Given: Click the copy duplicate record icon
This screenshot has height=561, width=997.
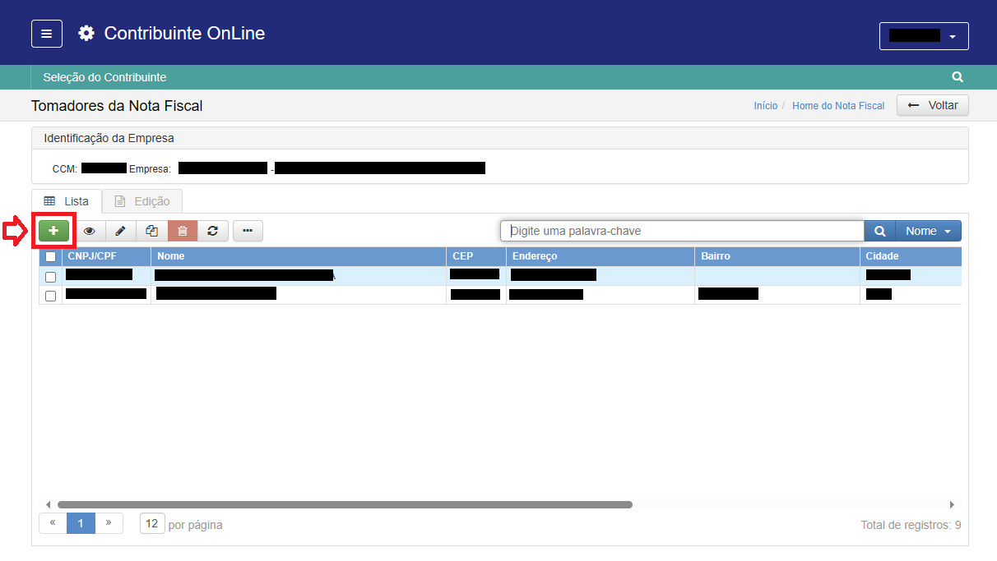Looking at the screenshot, I should 151,232.
